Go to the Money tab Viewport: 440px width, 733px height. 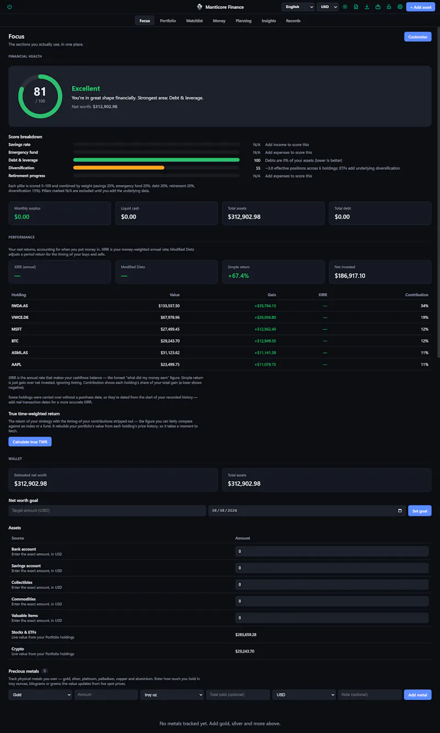pos(219,21)
